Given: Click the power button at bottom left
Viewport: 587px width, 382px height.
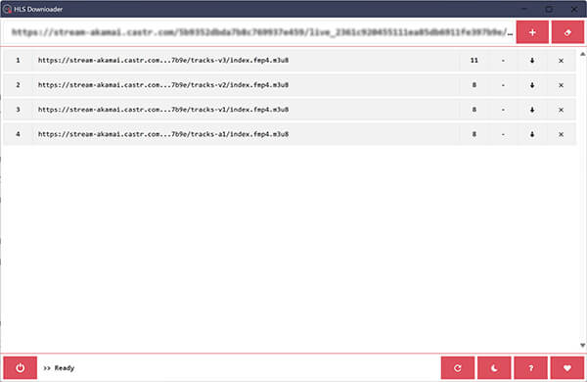Looking at the screenshot, I should point(21,367).
